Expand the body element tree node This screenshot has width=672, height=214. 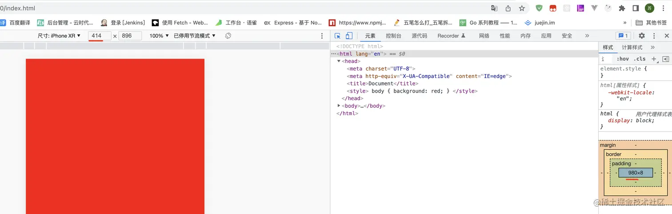point(339,106)
